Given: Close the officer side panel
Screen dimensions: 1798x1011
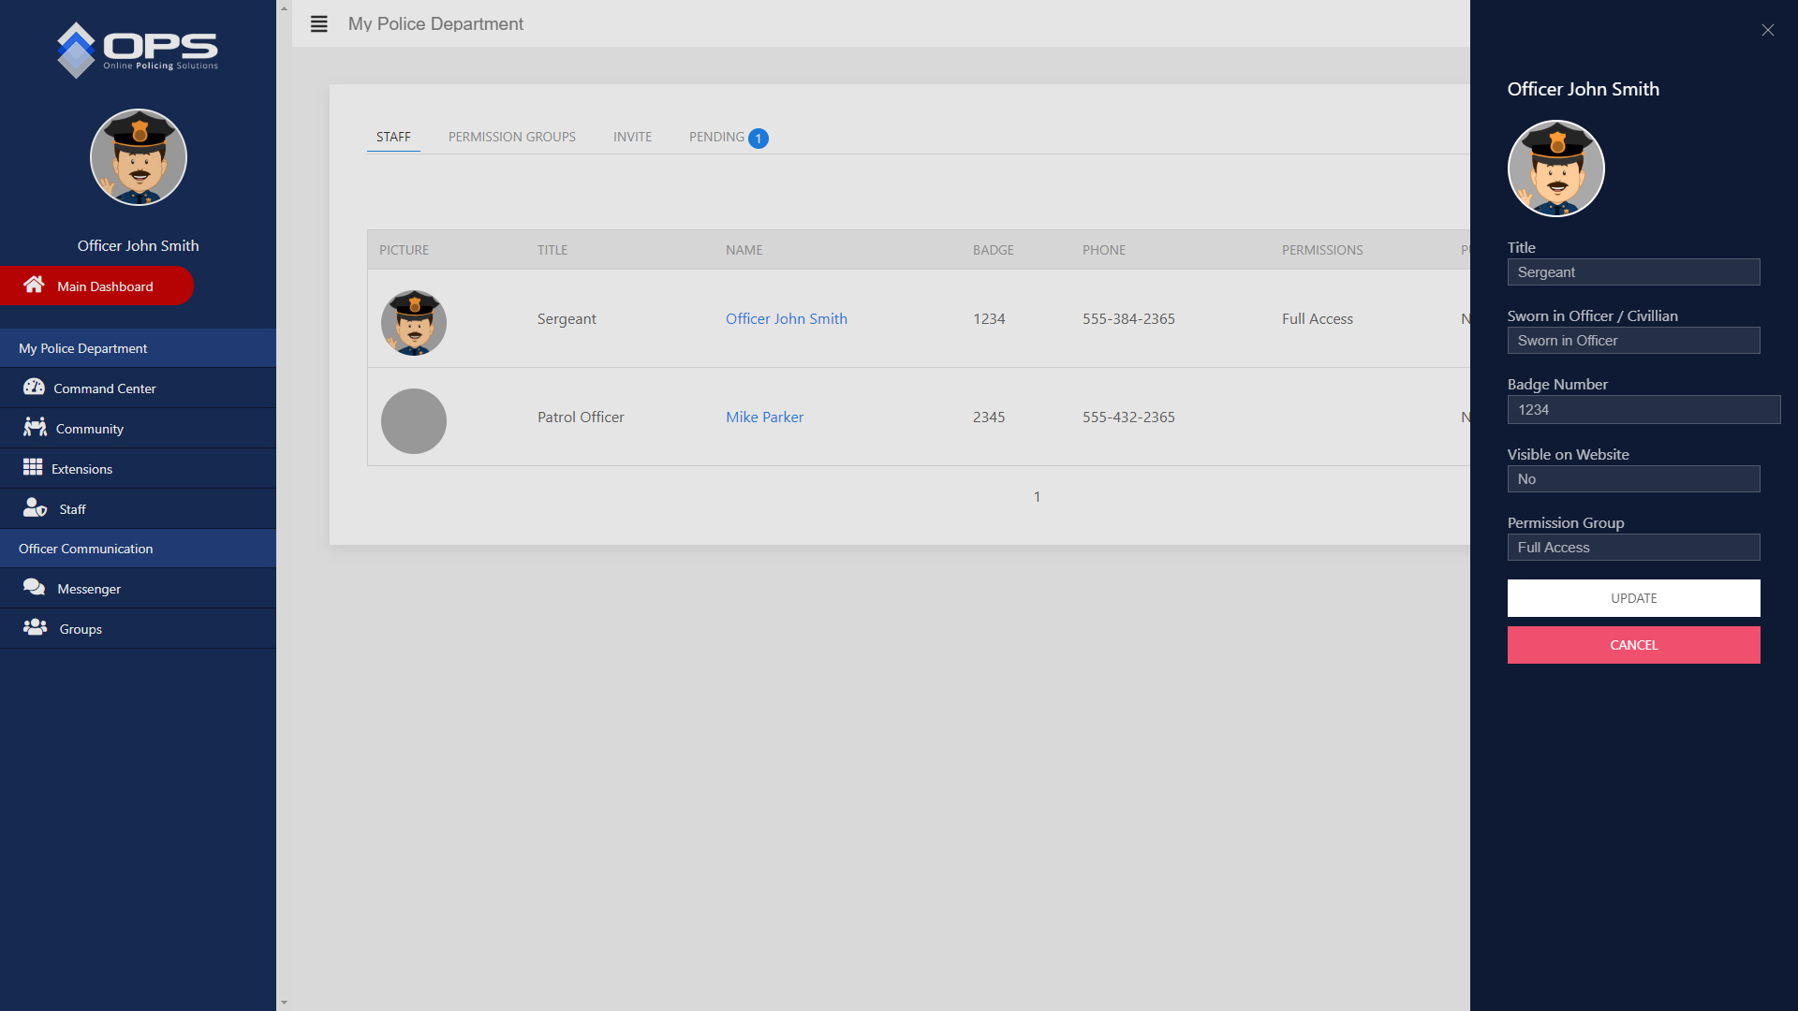Looking at the screenshot, I should click(1767, 30).
